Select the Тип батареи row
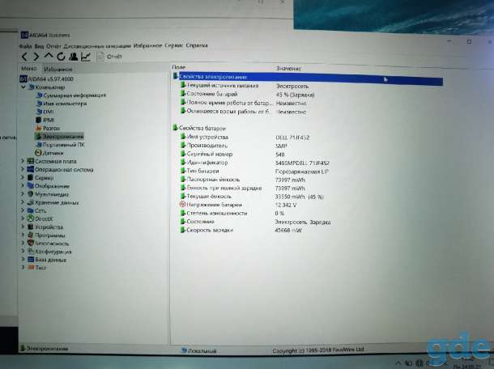The image size is (494, 369). 254,172
